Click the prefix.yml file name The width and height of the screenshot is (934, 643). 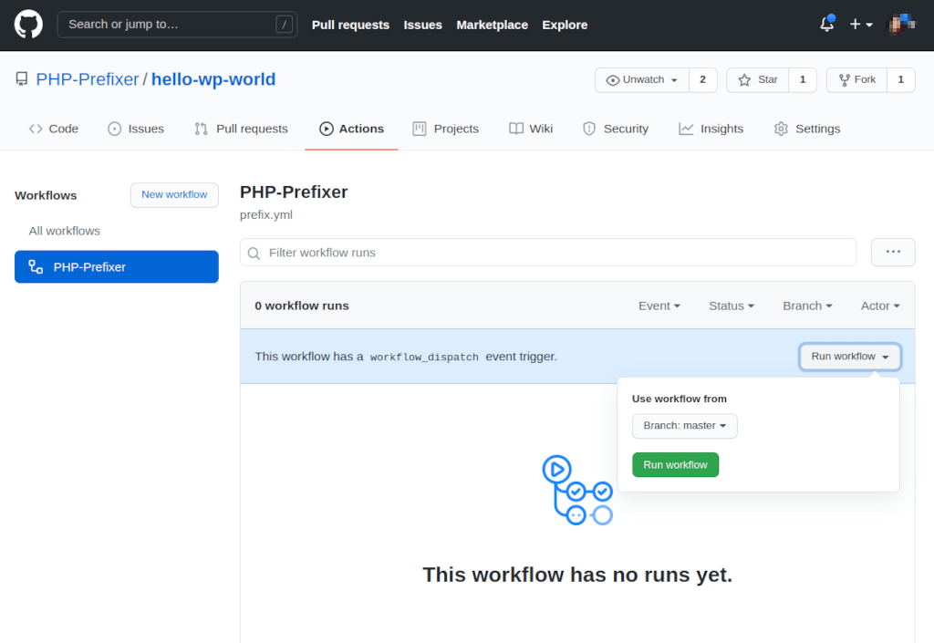pyautogui.click(x=266, y=215)
